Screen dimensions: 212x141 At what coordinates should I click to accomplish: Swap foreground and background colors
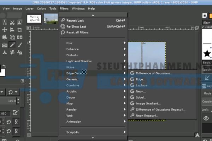coord(4,66)
